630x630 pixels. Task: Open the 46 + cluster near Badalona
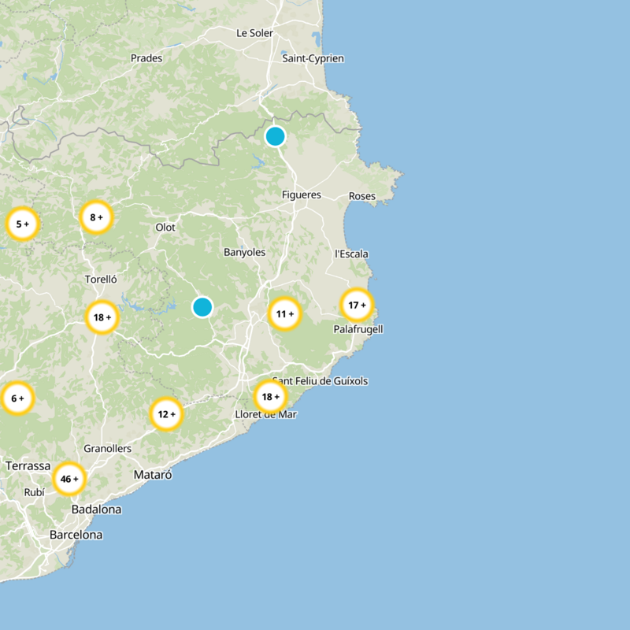click(x=69, y=479)
